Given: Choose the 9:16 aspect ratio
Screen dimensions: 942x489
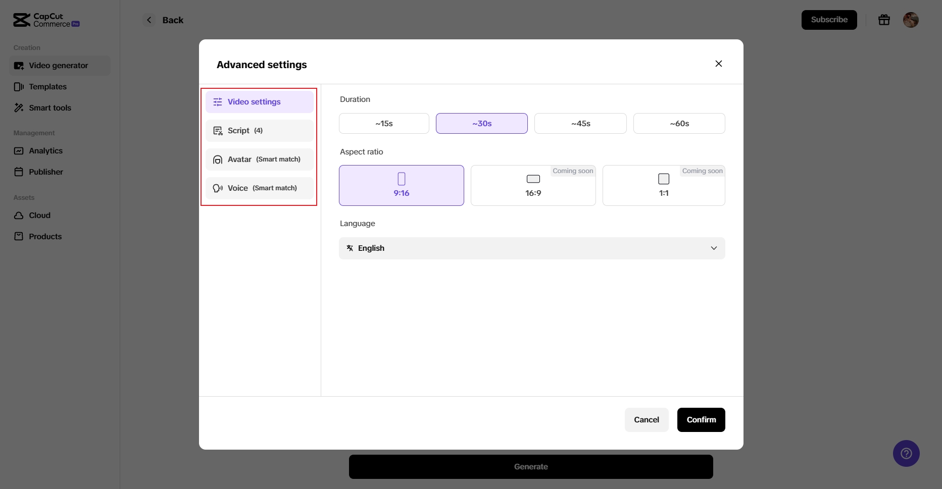Looking at the screenshot, I should click(401, 185).
